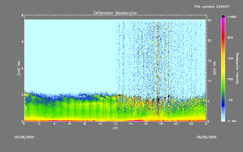Click the 10 kft right axis tick label
243x152 pixels.
point(209,81)
